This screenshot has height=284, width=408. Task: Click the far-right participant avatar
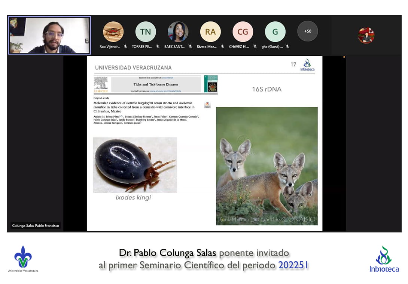click(x=366, y=36)
